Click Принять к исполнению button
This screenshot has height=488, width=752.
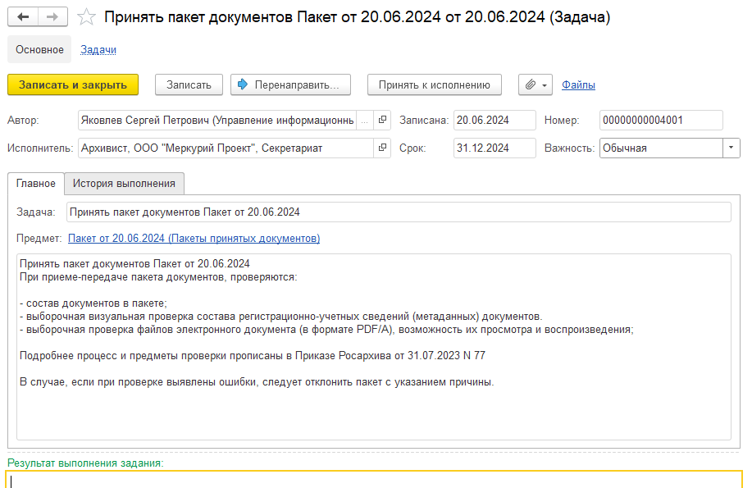click(x=435, y=85)
